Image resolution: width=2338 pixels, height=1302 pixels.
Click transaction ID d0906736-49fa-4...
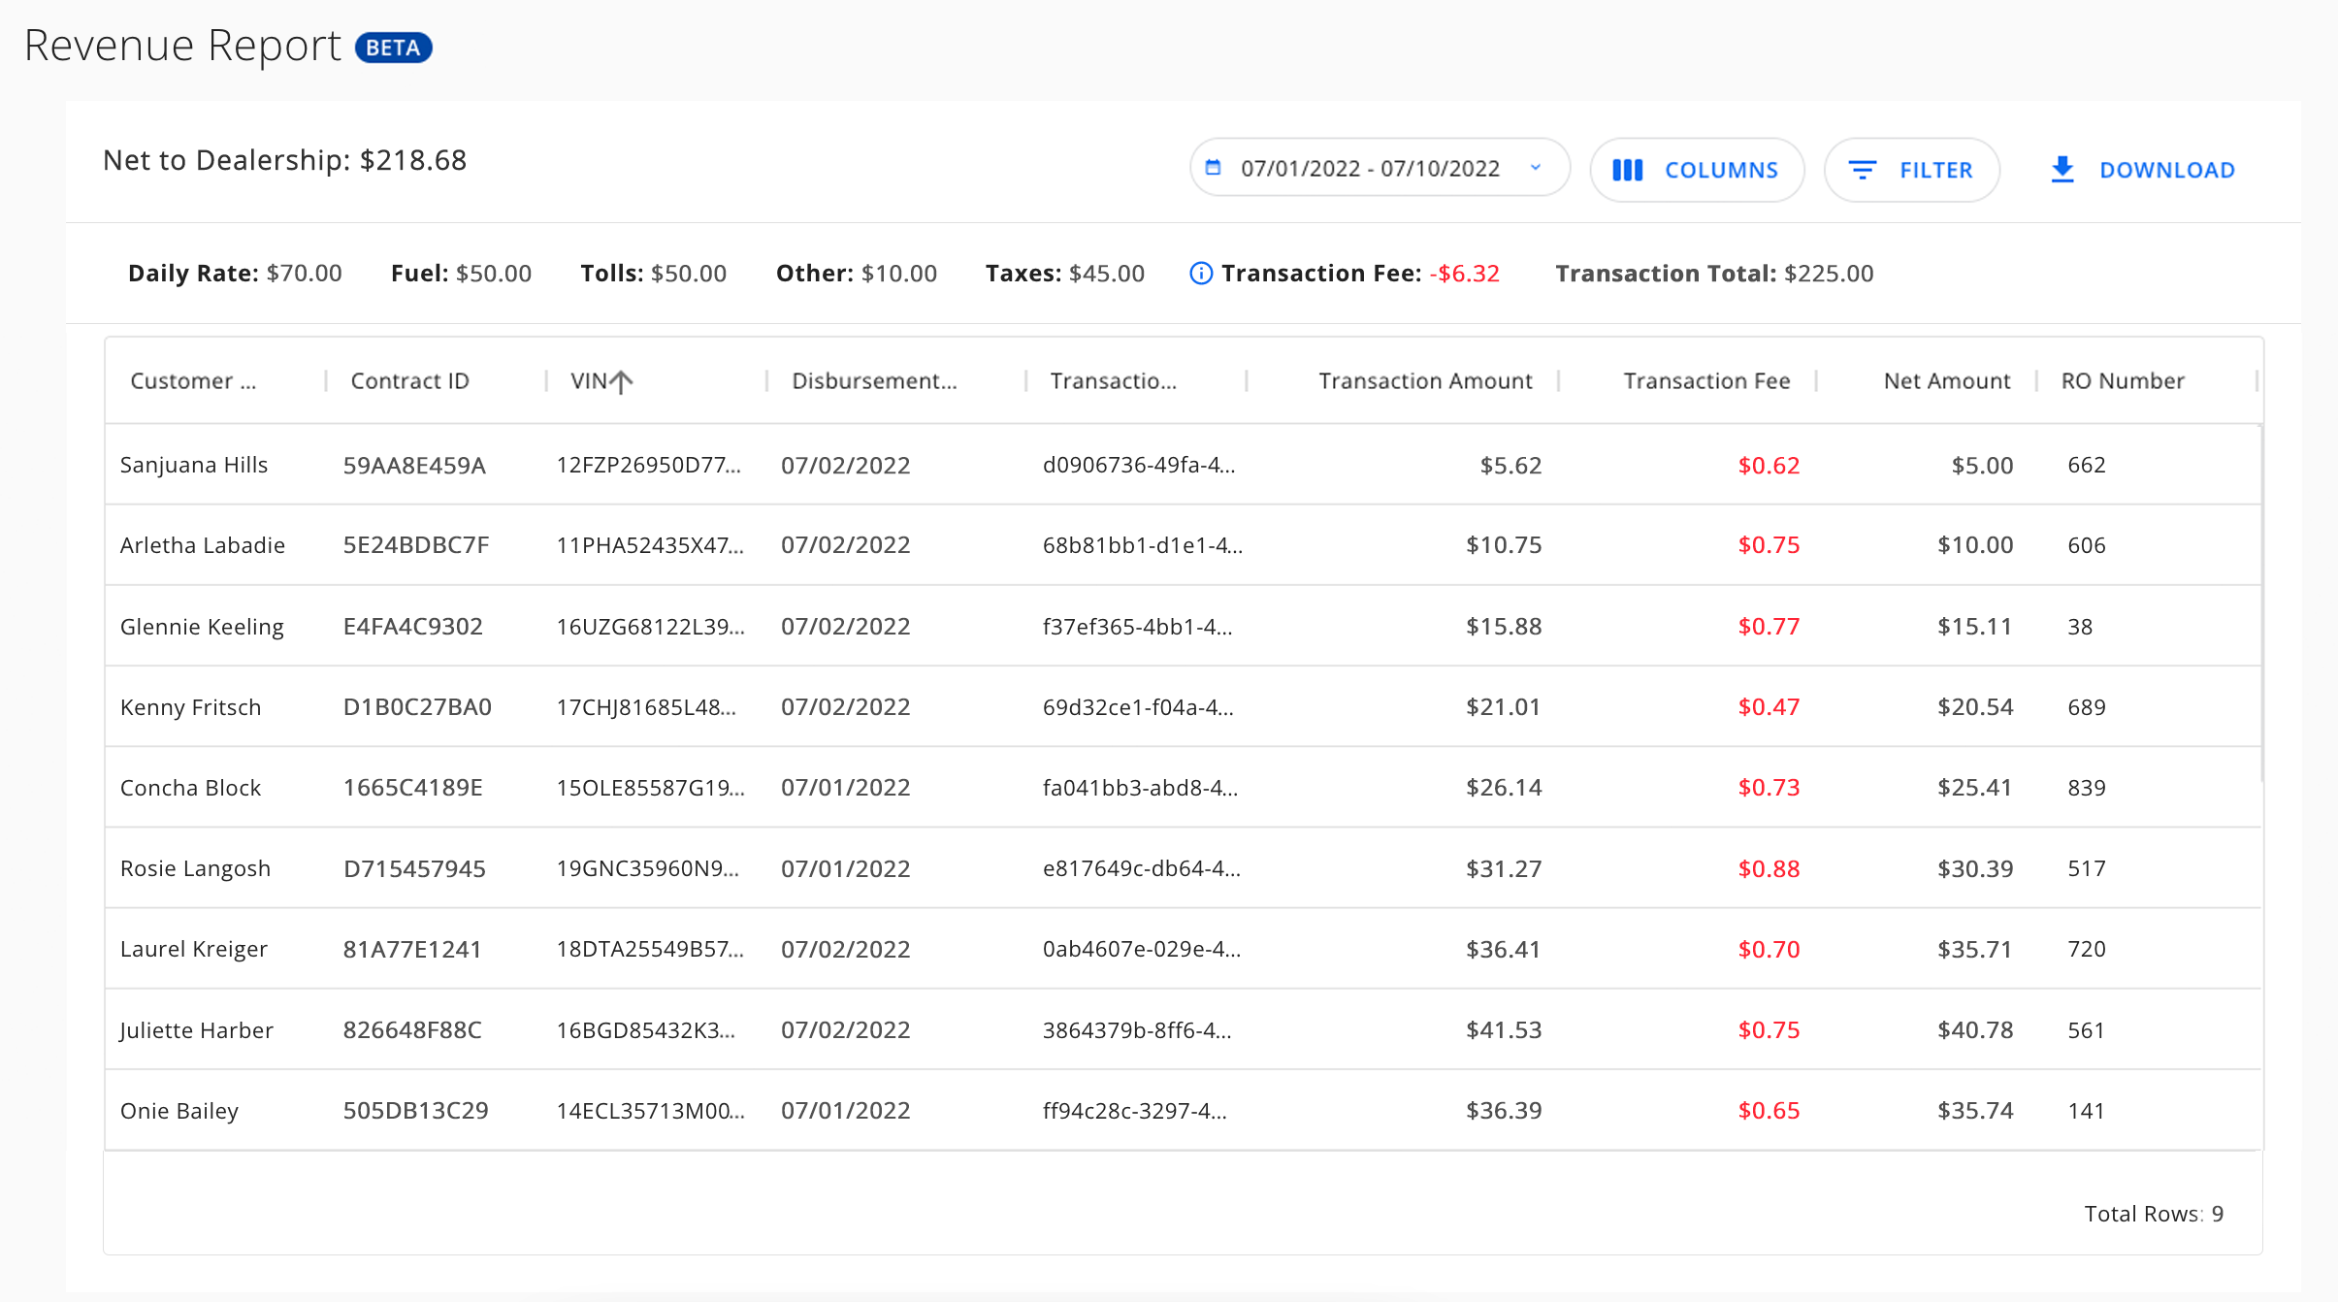pos(1139,465)
